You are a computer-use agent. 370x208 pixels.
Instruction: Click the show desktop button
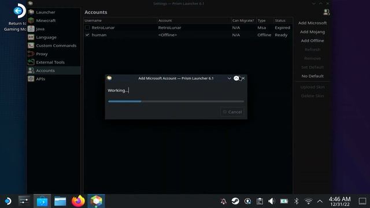click(x=362, y=201)
